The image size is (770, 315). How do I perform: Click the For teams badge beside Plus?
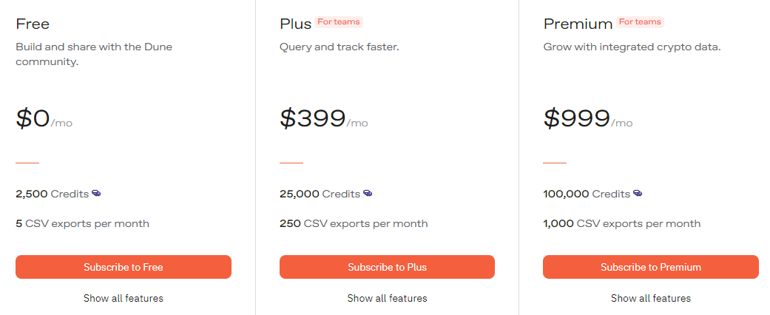click(x=339, y=21)
